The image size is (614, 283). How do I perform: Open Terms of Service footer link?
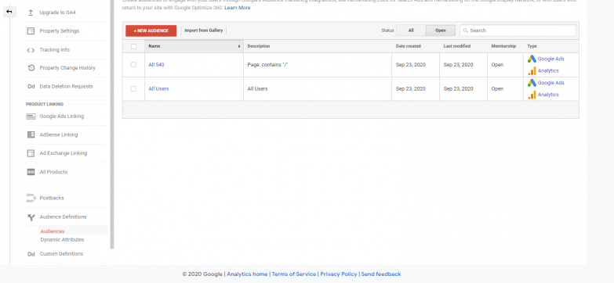coord(294,274)
